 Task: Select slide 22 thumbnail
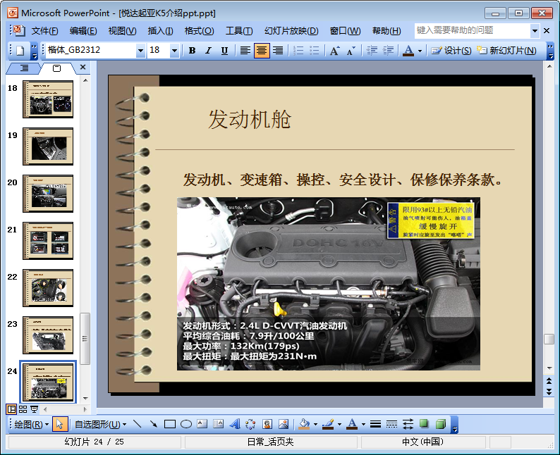pos(48,288)
